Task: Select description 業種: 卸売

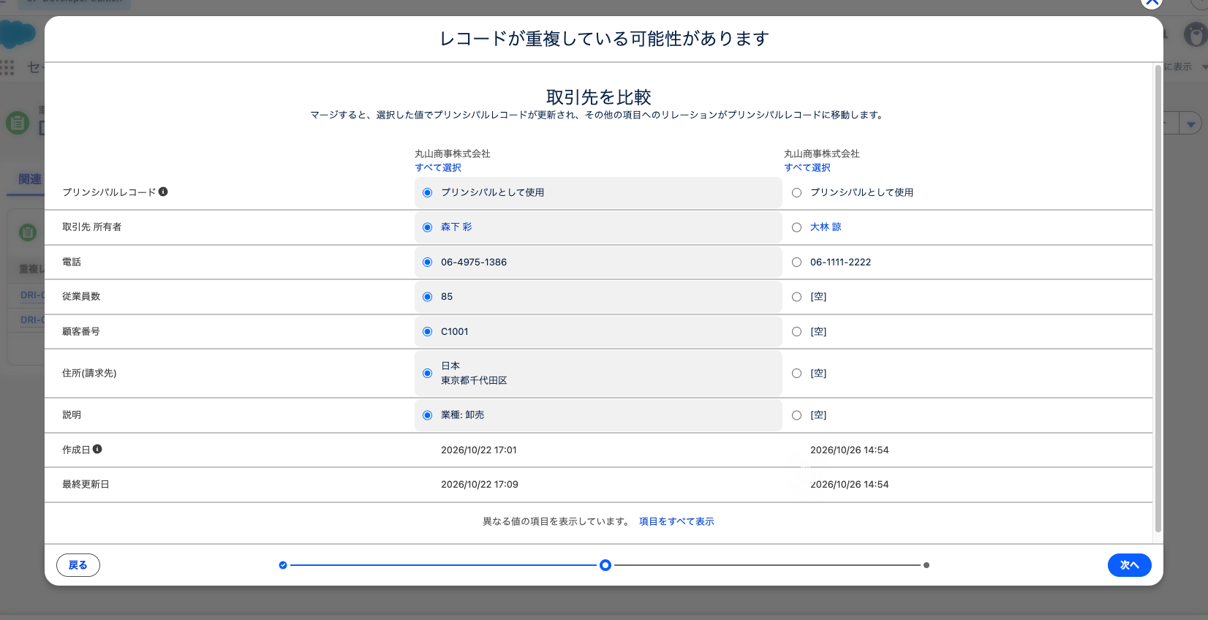Action: coord(428,415)
